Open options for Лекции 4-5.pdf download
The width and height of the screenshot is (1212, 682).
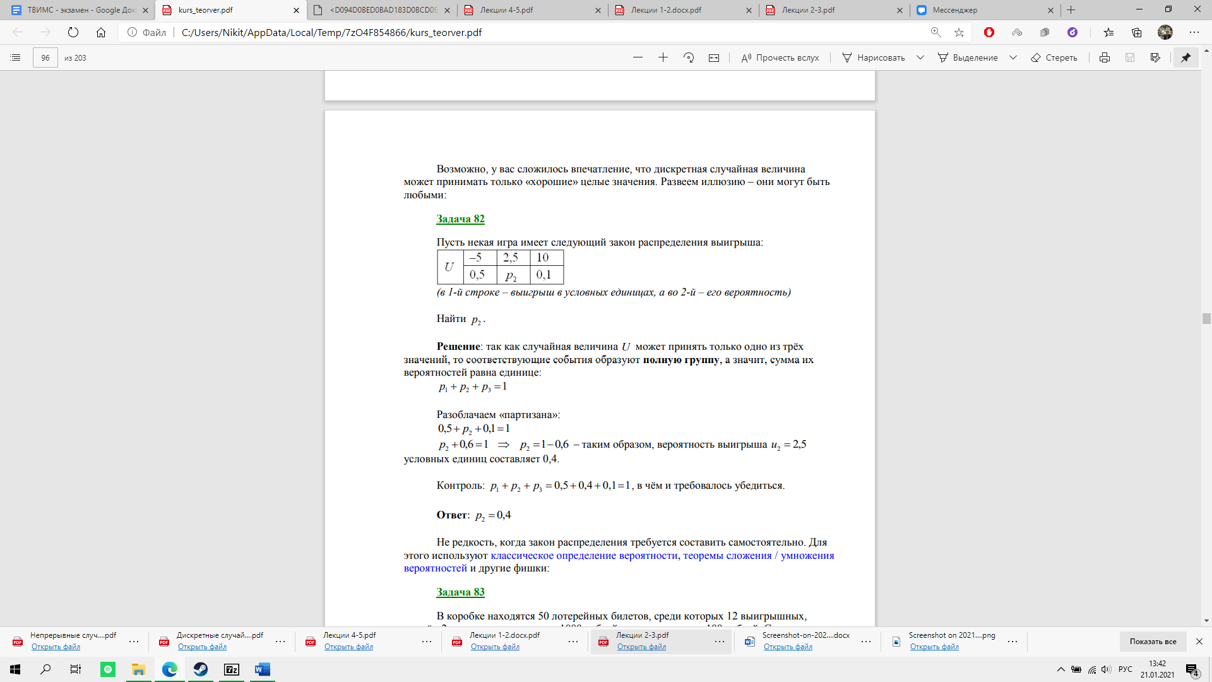coord(427,642)
